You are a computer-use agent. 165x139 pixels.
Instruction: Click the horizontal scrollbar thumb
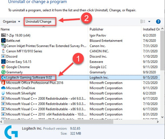[x=59, y=122]
